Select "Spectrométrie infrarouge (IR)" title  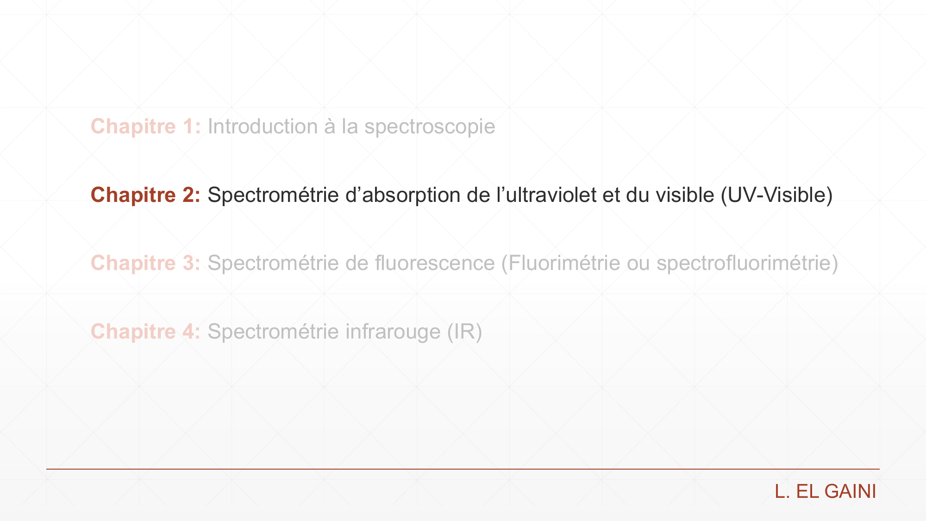click(345, 332)
